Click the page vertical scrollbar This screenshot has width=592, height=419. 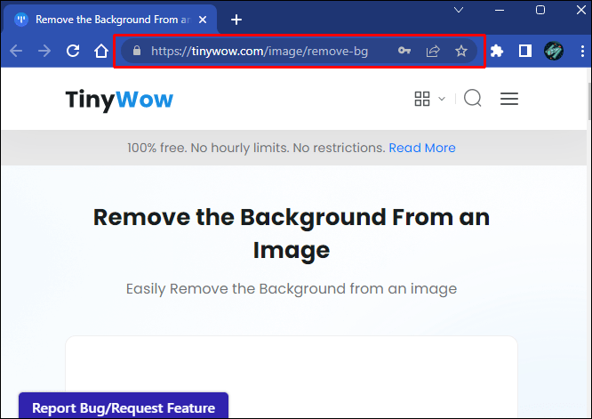pyautogui.click(x=589, y=101)
